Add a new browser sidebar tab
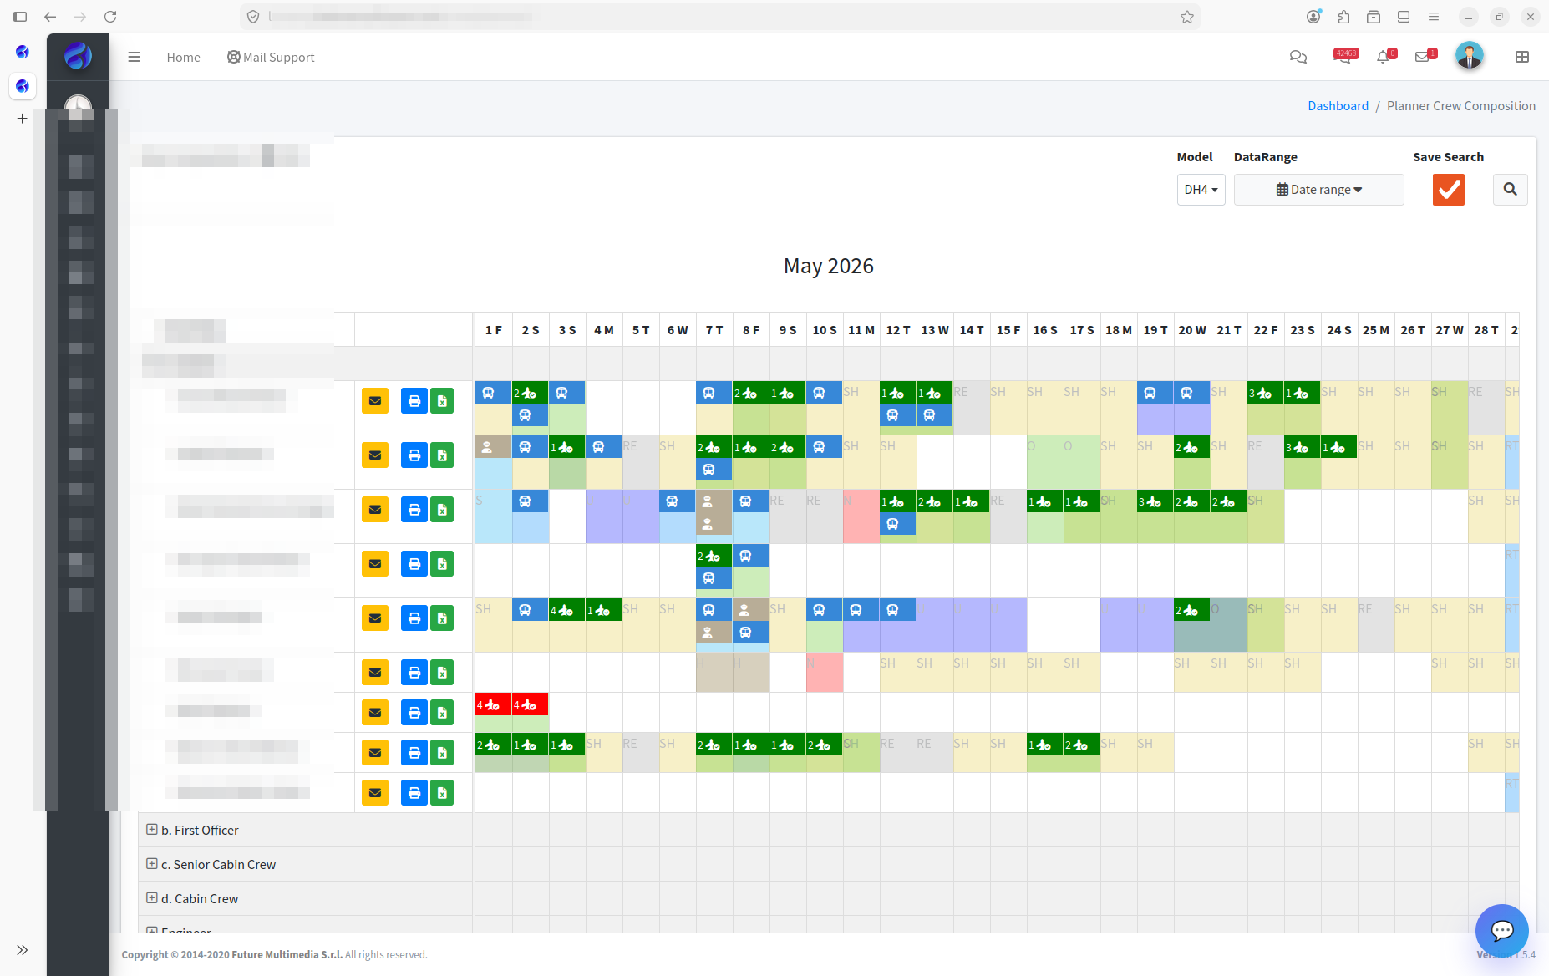 point(23,119)
